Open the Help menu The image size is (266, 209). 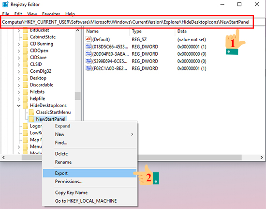click(x=70, y=14)
